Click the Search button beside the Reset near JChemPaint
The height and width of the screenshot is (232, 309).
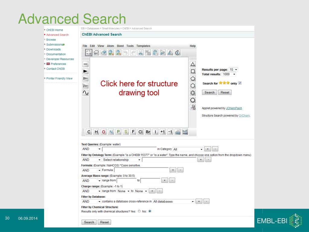pyautogui.click(x=209, y=92)
